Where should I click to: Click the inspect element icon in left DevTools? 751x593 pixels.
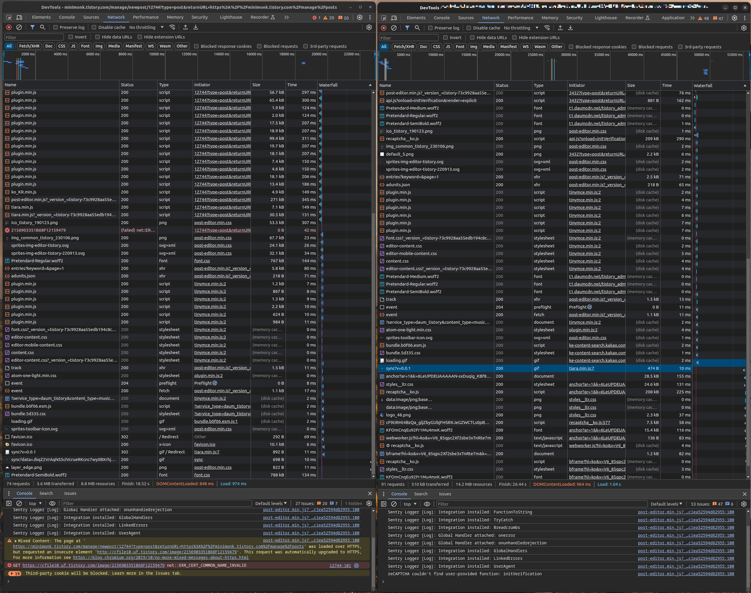click(9, 17)
